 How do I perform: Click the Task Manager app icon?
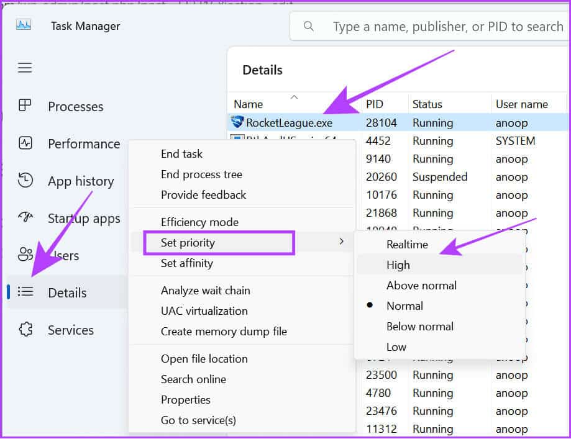click(24, 25)
